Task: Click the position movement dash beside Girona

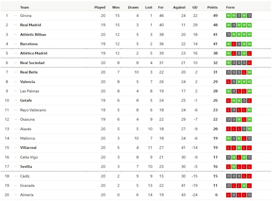Action: pos(15,16)
